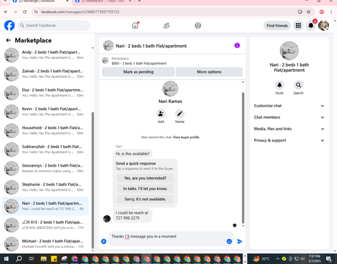
Task: Open the apps grid menu icon
Action: (298, 26)
